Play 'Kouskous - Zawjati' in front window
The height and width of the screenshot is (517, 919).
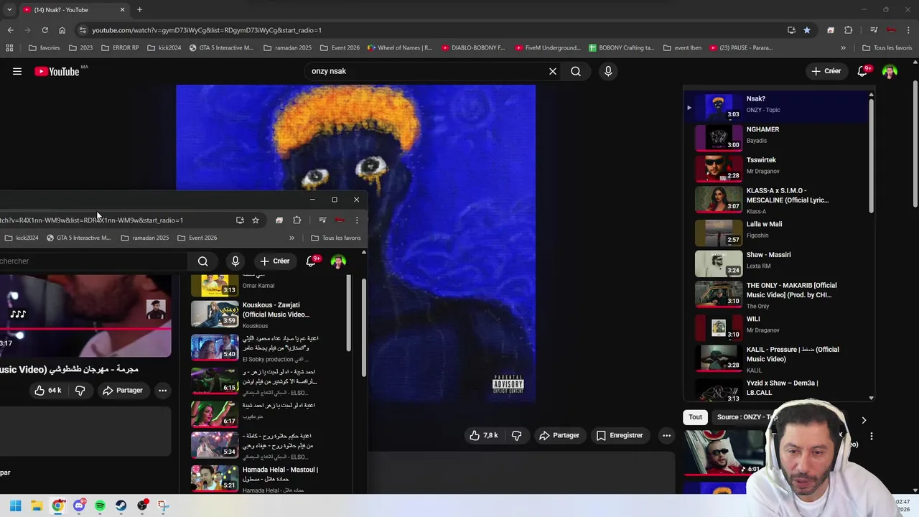pyautogui.click(x=256, y=315)
